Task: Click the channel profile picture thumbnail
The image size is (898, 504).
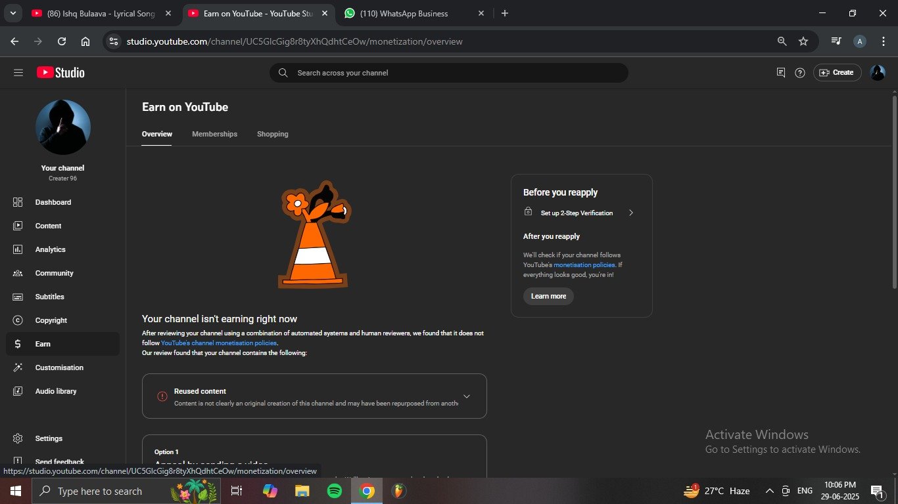Action: (x=63, y=127)
